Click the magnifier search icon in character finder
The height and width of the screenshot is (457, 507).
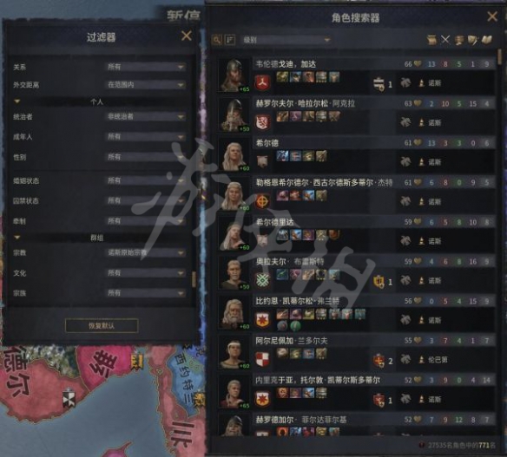[217, 40]
